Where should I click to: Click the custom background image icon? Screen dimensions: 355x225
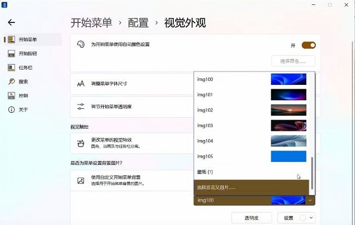(81, 181)
